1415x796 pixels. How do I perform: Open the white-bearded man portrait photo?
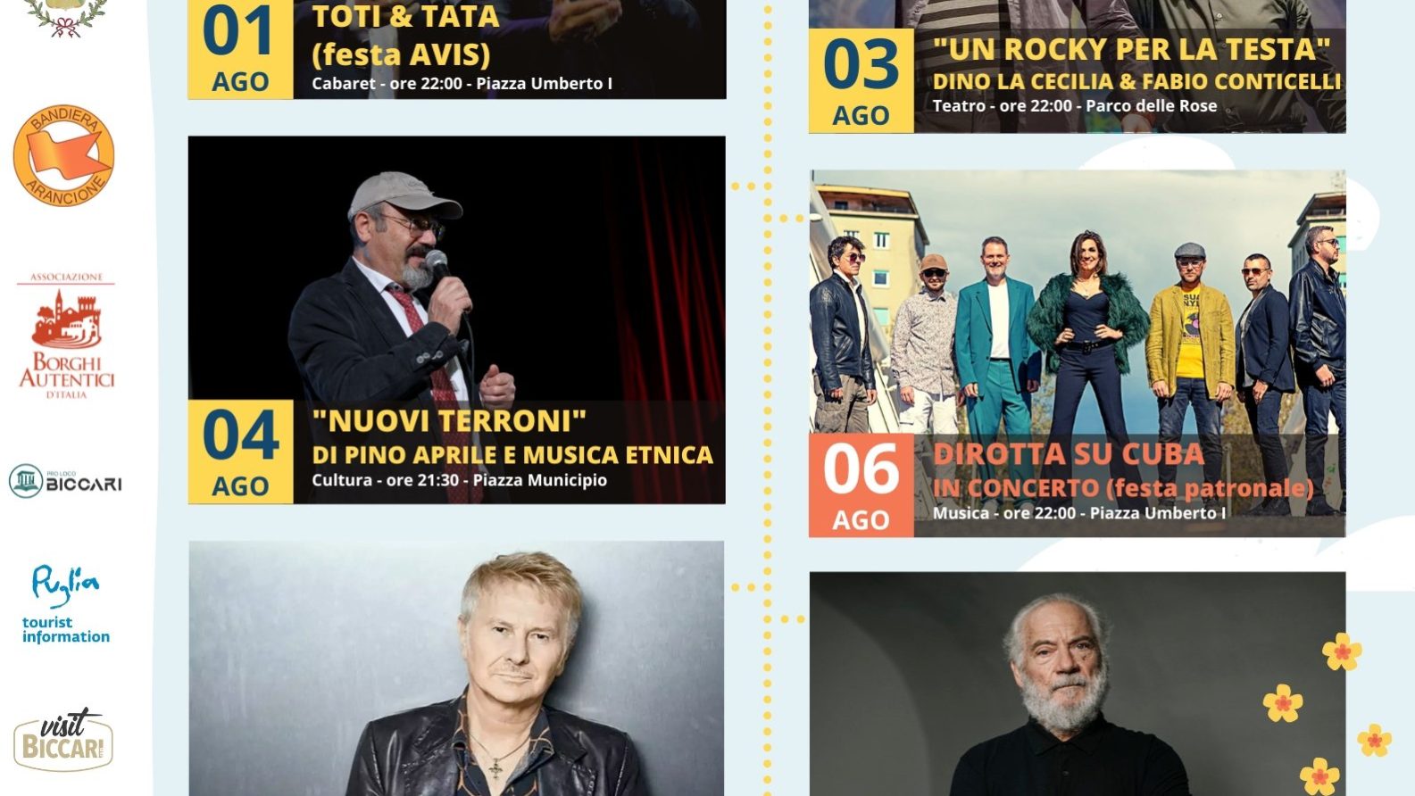click(1078, 684)
